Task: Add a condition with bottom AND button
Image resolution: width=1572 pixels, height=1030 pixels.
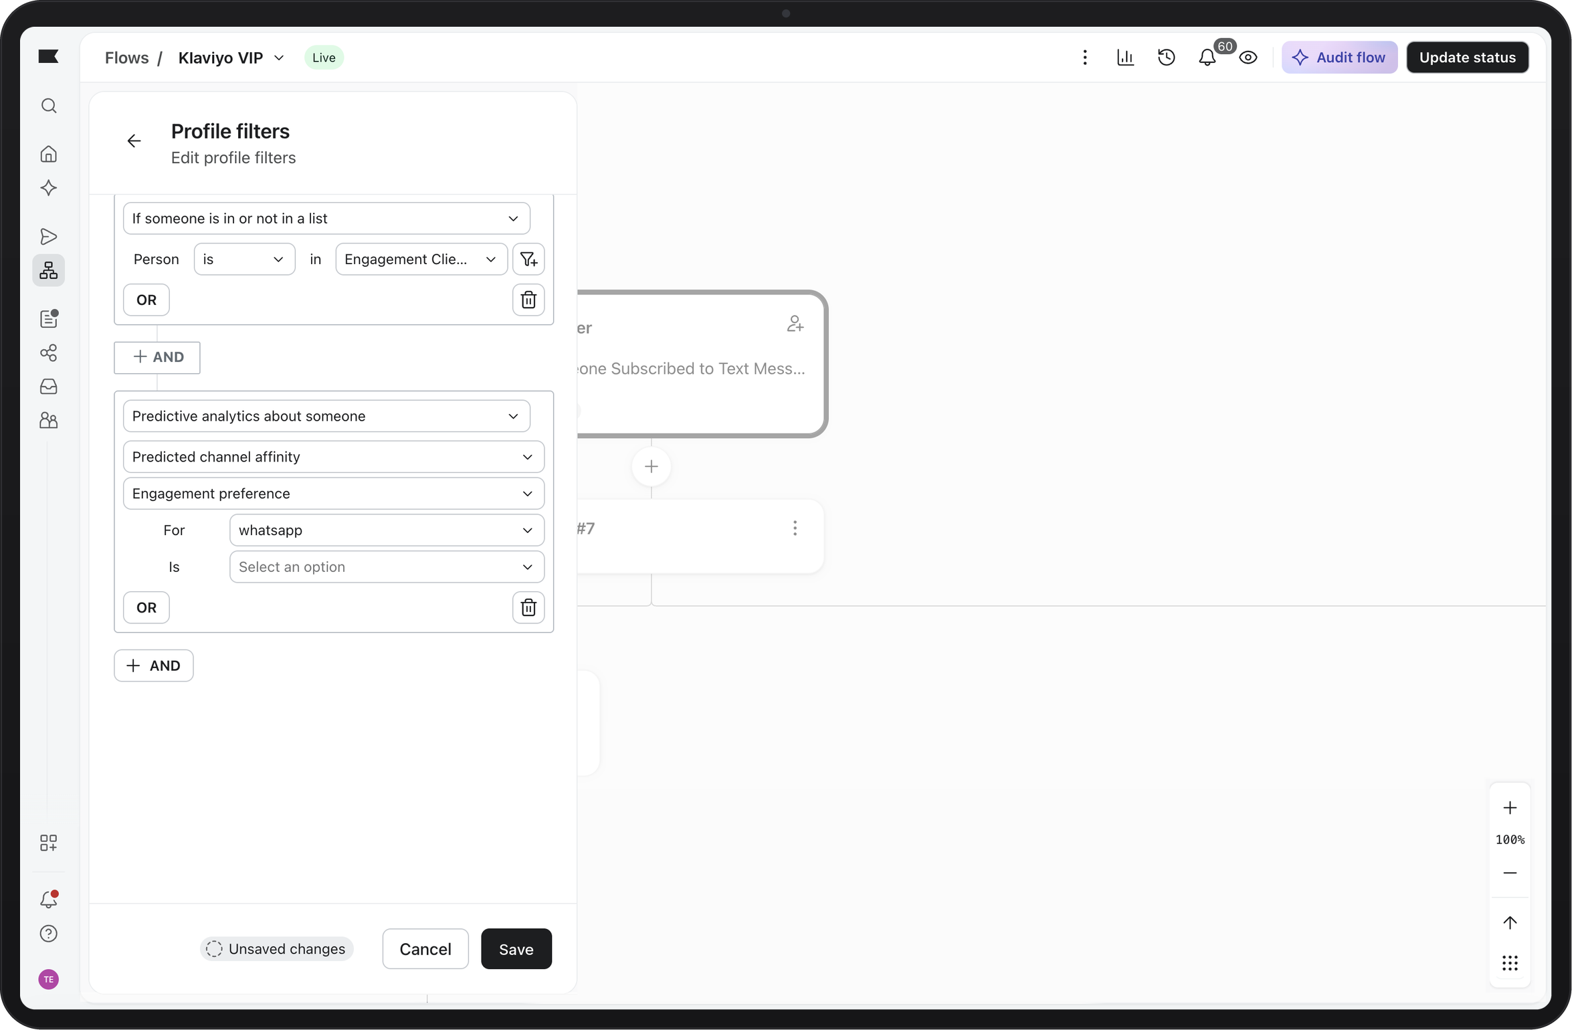Action: click(154, 665)
